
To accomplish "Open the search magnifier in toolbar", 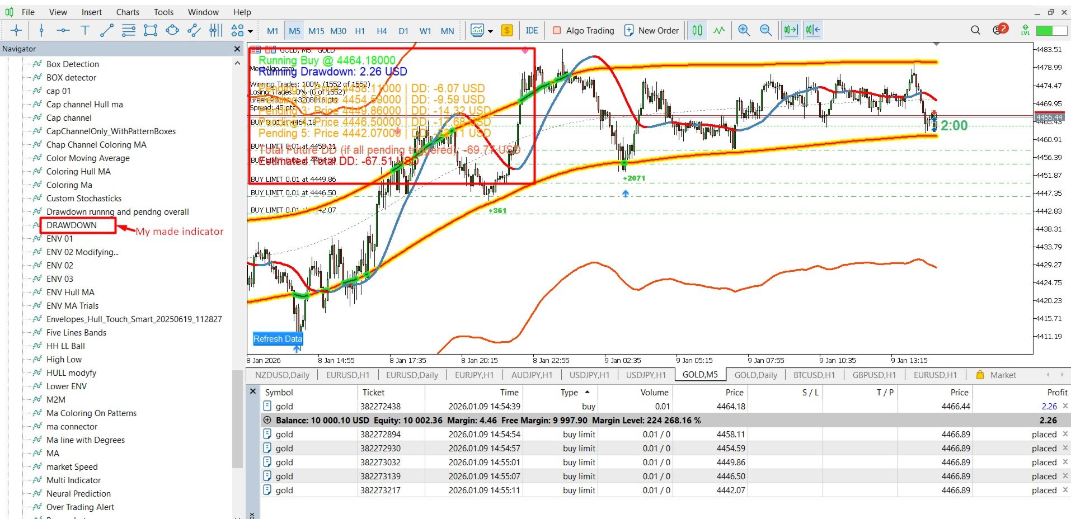I will coord(975,30).
